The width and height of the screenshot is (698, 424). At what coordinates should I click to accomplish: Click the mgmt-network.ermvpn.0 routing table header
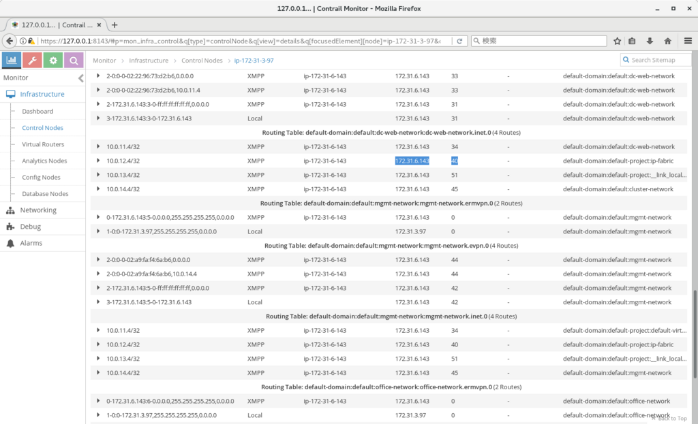[391, 203]
